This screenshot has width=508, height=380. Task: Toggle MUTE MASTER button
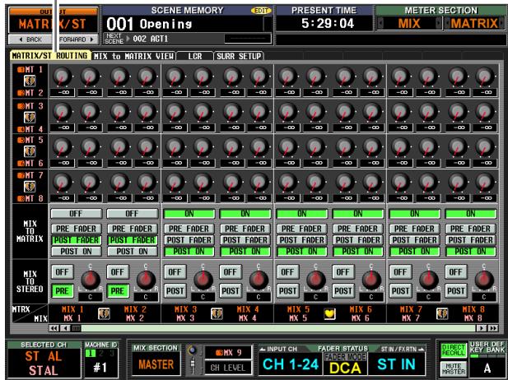(x=453, y=368)
